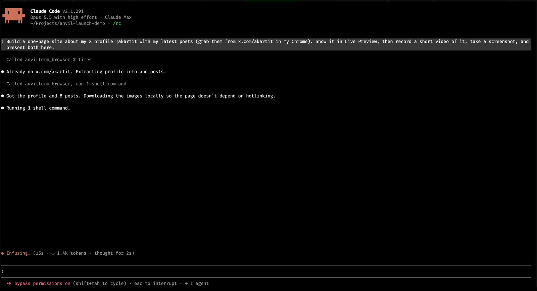This screenshot has width=537, height=291.
Task: Click the prompt chevron in the input line
Action: click(3, 271)
